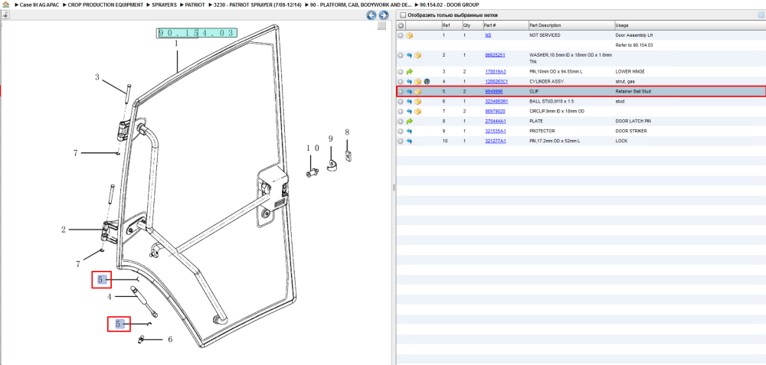766x365 pixels.
Task: Click the blue arrow in PROTECTOR row
Action: click(409, 132)
